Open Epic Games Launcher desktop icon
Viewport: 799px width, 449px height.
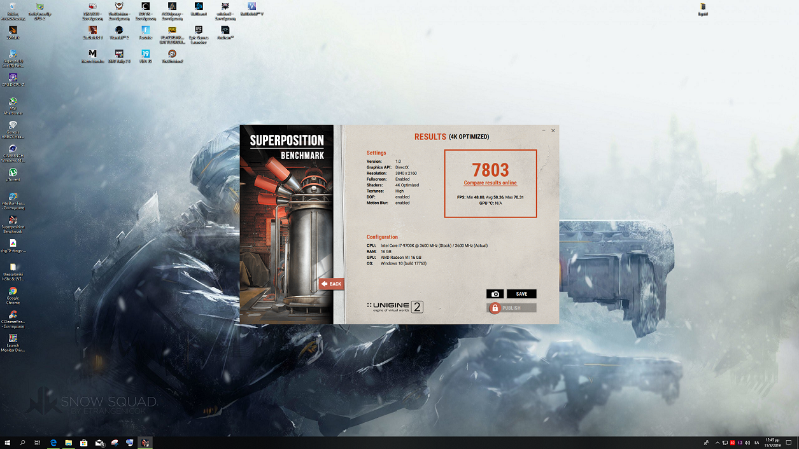(x=199, y=35)
